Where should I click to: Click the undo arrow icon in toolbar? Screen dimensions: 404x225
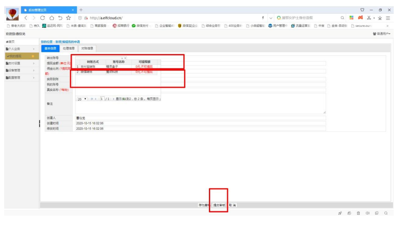coord(60,18)
